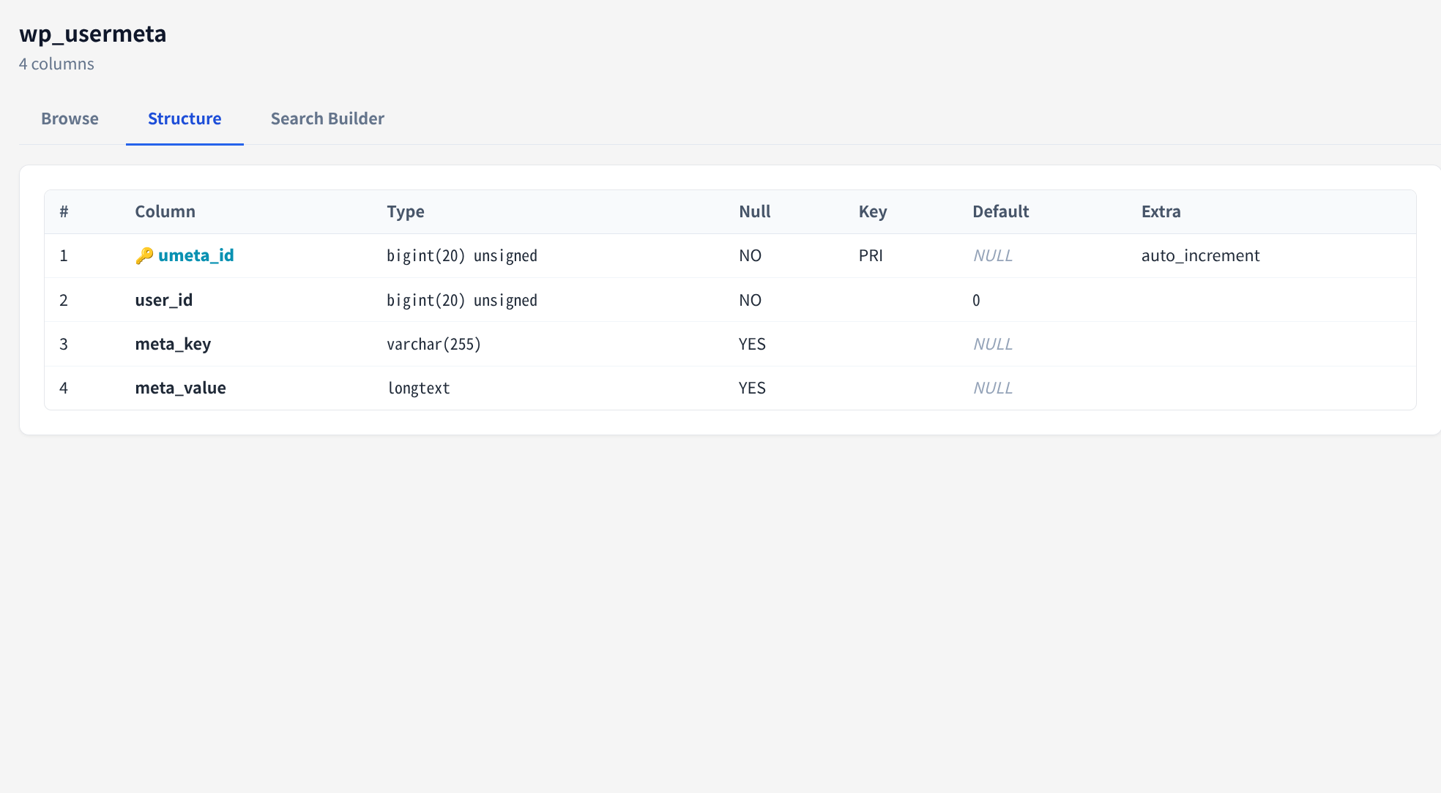Click the auto_increment value in Extra column
The height and width of the screenshot is (793, 1441).
click(x=1201, y=255)
